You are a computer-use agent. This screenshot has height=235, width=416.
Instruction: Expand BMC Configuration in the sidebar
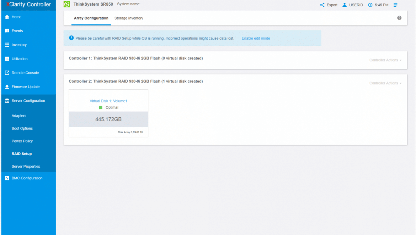[x=27, y=178]
